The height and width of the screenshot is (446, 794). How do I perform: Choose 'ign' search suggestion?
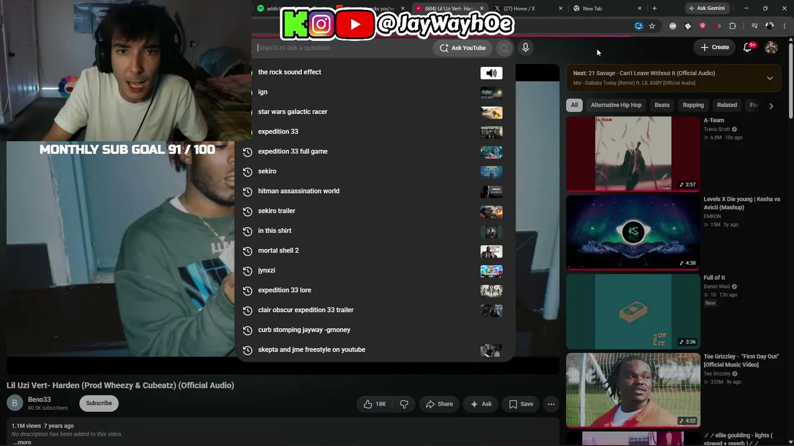click(x=375, y=92)
